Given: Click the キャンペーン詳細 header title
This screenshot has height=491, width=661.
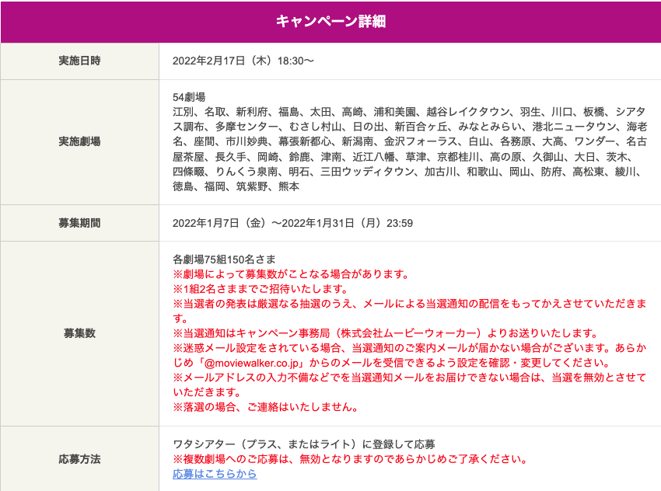Looking at the screenshot, I should 331,21.
